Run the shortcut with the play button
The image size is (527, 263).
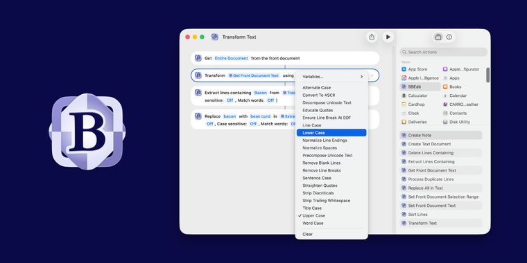[x=388, y=37]
